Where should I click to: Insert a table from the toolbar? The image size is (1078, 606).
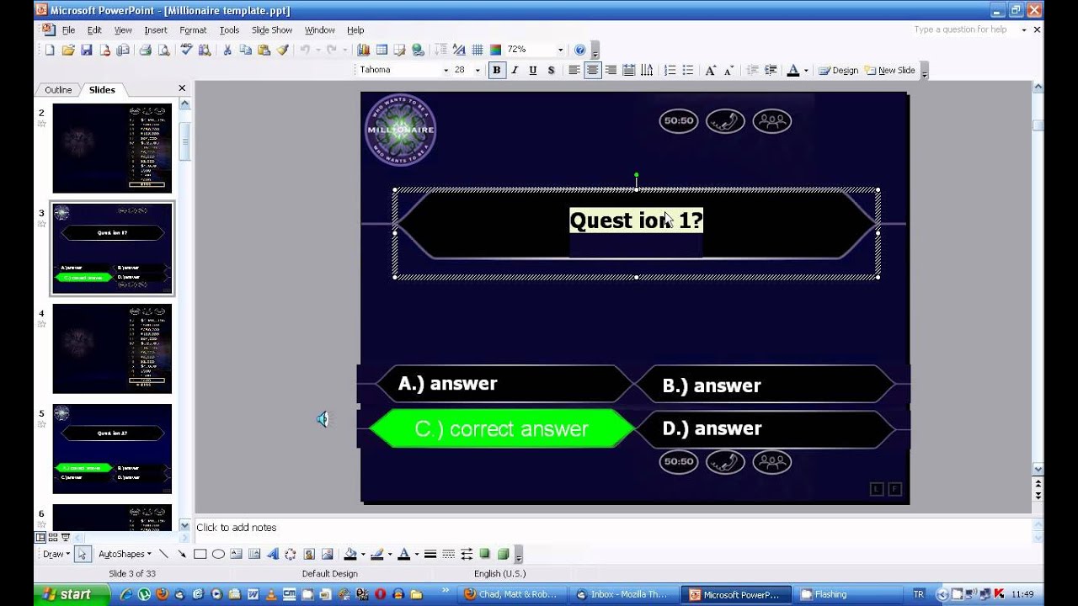(382, 50)
